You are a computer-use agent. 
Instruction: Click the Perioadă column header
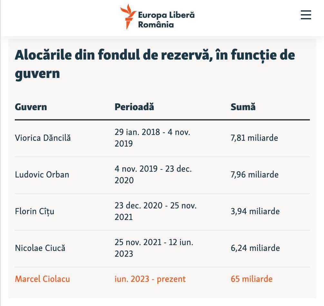coord(134,107)
